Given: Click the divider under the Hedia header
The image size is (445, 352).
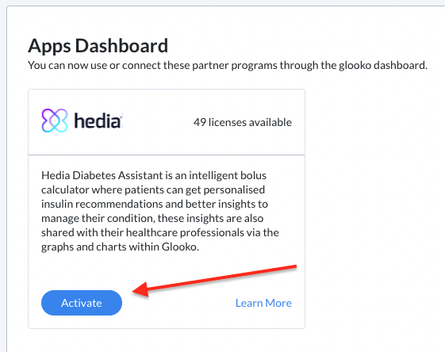Looking at the screenshot, I should (x=167, y=155).
